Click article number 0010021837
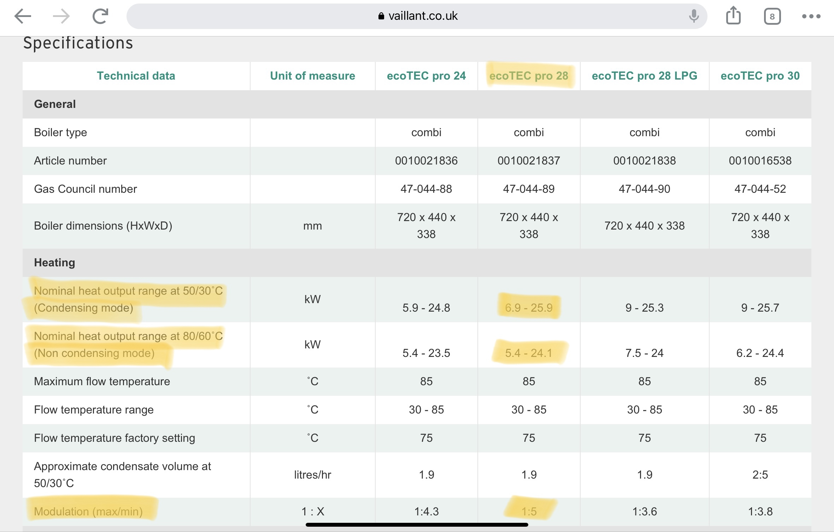 (529, 161)
